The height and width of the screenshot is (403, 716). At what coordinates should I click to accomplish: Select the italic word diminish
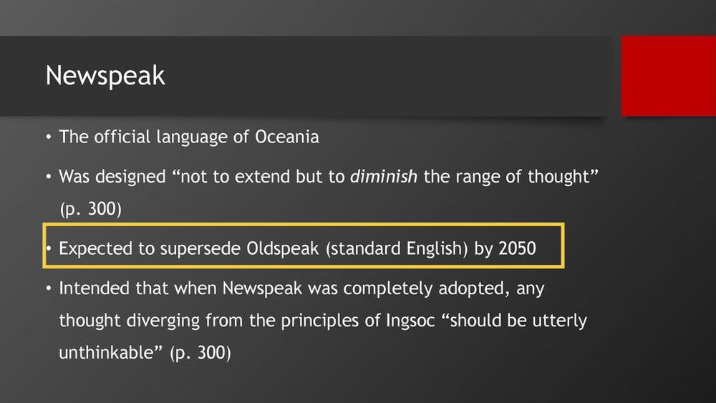click(x=384, y=177)
